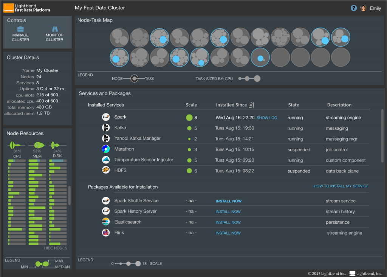Click the Lightbend, Inc. footer logo
This screenshot has width=387, height=277.
(366, 273)
